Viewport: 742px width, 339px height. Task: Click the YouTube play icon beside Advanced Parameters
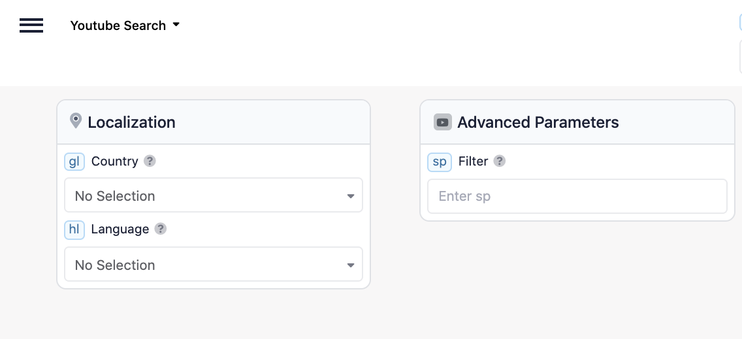click(x=442, y=123)
